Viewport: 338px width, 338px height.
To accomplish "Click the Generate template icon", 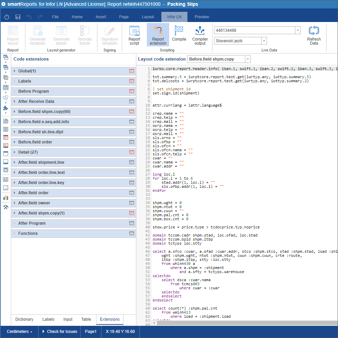I will [x=38, y=30].
